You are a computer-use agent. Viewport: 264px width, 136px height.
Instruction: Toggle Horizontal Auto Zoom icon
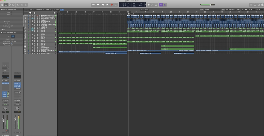tap(246, 10)
